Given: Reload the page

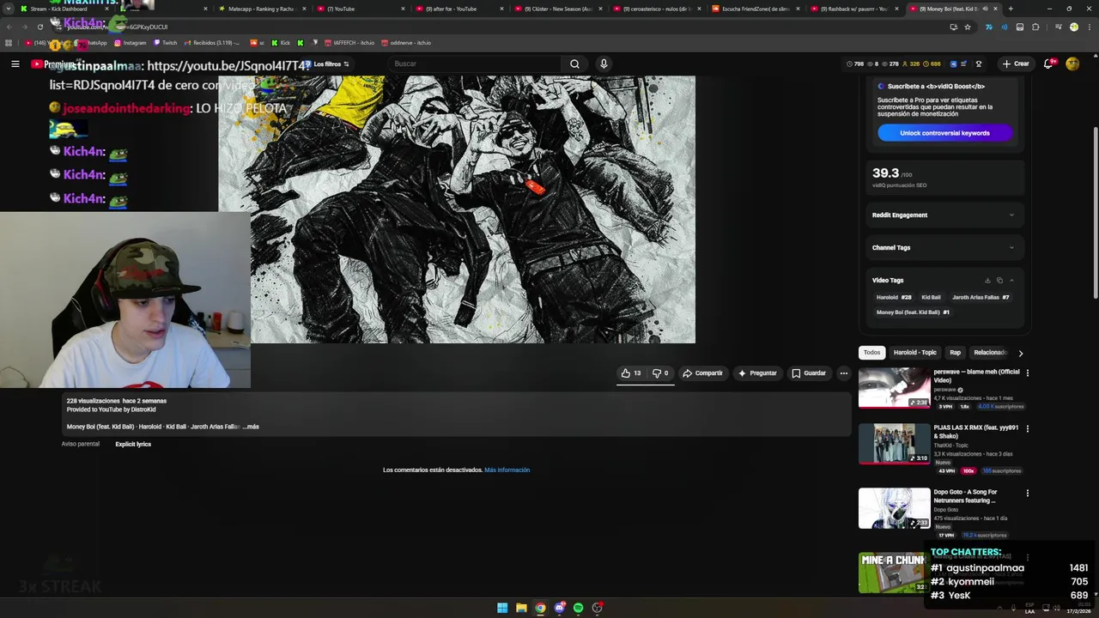Looking at the screenshot, I should click(x=39, y=27).
